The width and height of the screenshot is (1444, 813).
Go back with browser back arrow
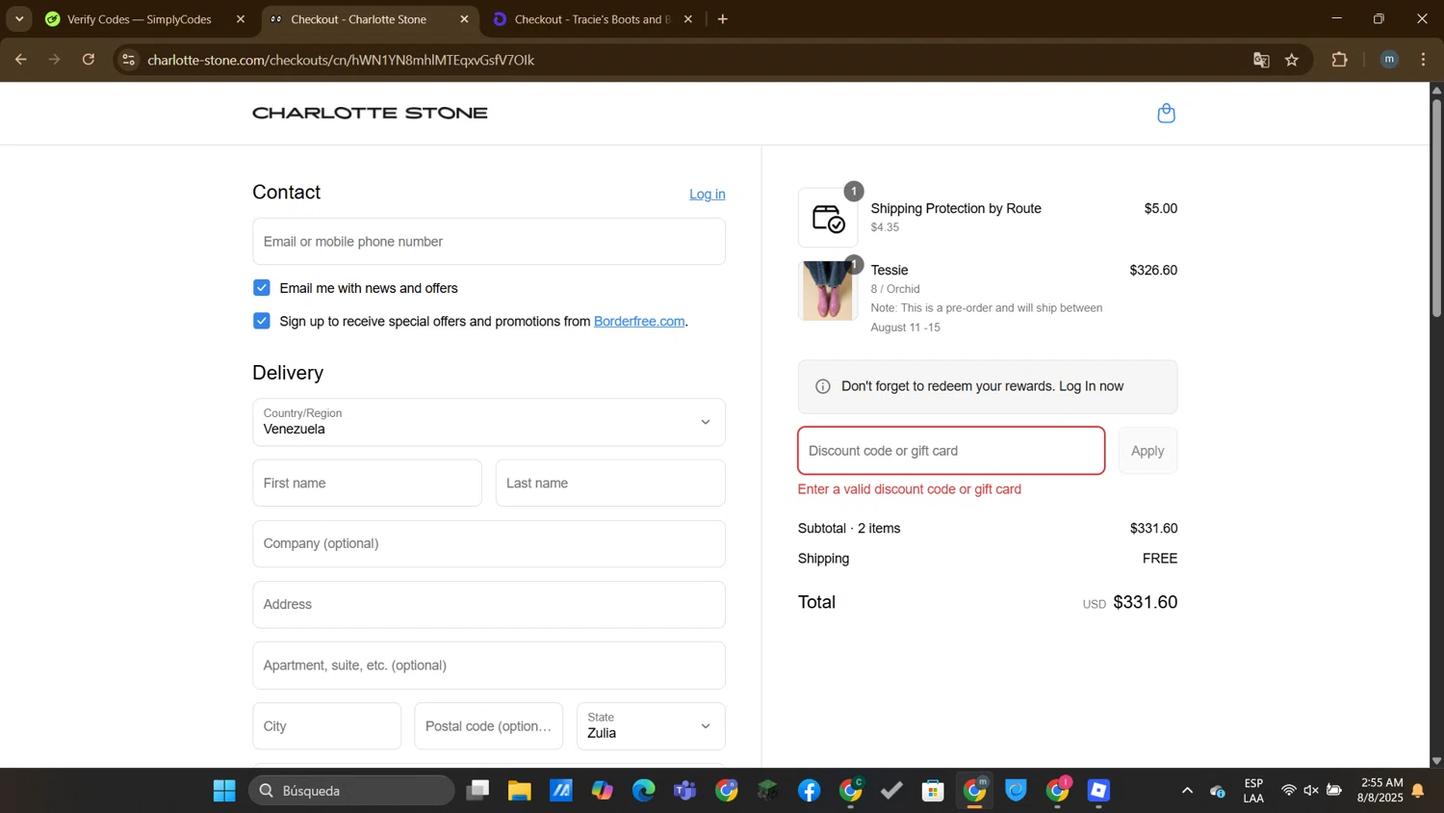click(x=20, y=60)
